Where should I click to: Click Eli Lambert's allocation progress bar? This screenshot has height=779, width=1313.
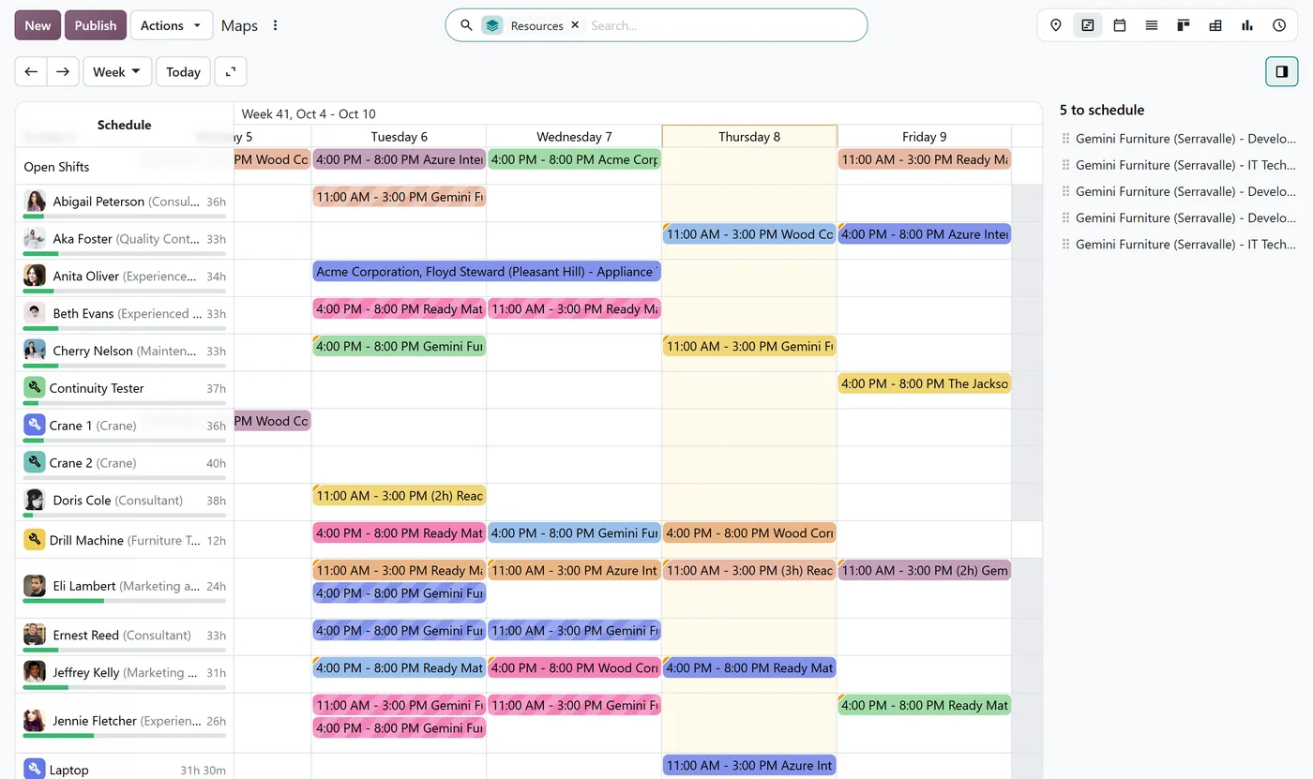point(125,601)
